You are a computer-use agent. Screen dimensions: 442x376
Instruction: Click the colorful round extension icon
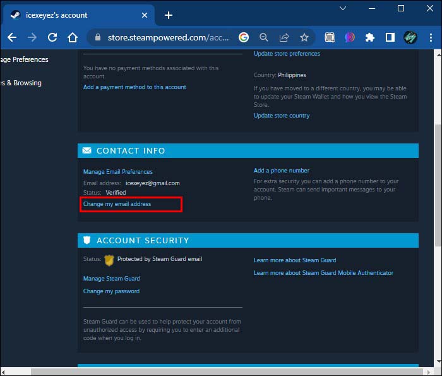[x=350, y=37]
